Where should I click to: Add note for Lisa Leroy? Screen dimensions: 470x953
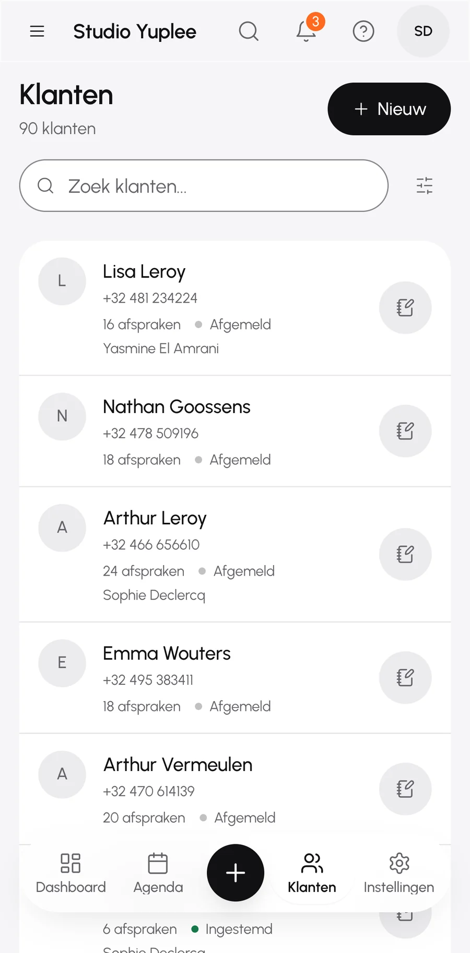[x=405, y=308]
